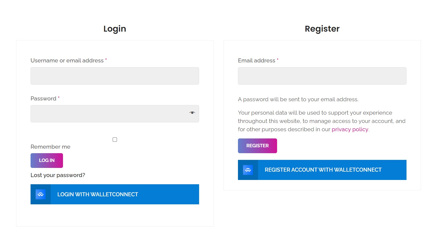Click the Login heading
Screen dimensions: 440x252
tap(115, 29)
